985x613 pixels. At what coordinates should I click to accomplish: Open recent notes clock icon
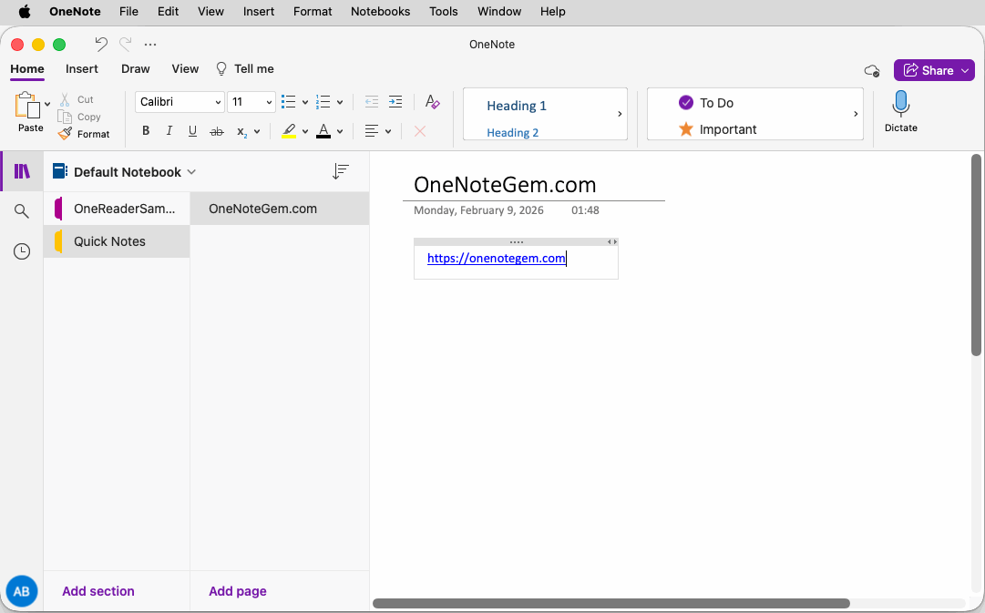[22, 251]
